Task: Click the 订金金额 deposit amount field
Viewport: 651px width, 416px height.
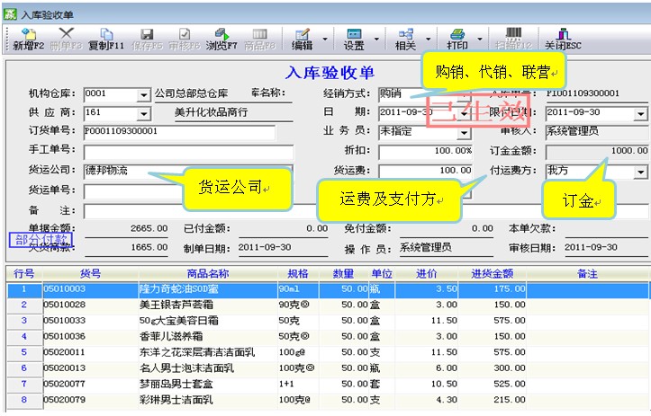Action: click(x=595, y=151)
